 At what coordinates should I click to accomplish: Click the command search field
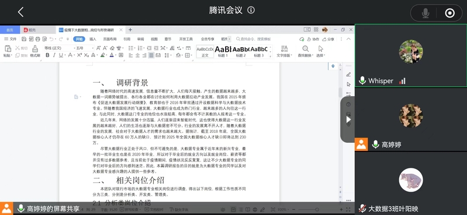click(x=254, y=39)
